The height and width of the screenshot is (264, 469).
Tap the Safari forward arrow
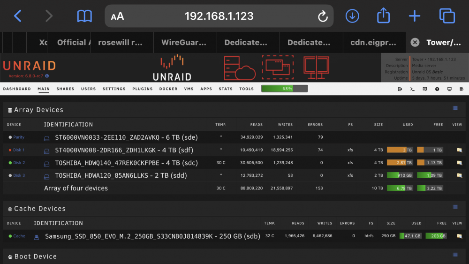point(49,16)
